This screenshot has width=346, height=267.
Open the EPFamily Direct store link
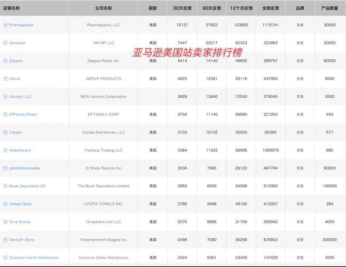[x=23, y=114]
